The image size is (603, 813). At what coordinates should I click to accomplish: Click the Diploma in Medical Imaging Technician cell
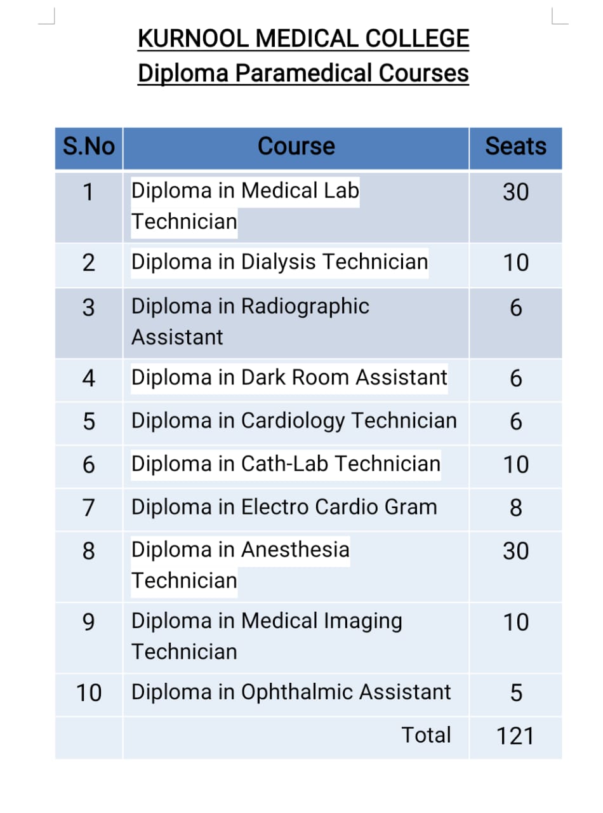click(267, 636)
